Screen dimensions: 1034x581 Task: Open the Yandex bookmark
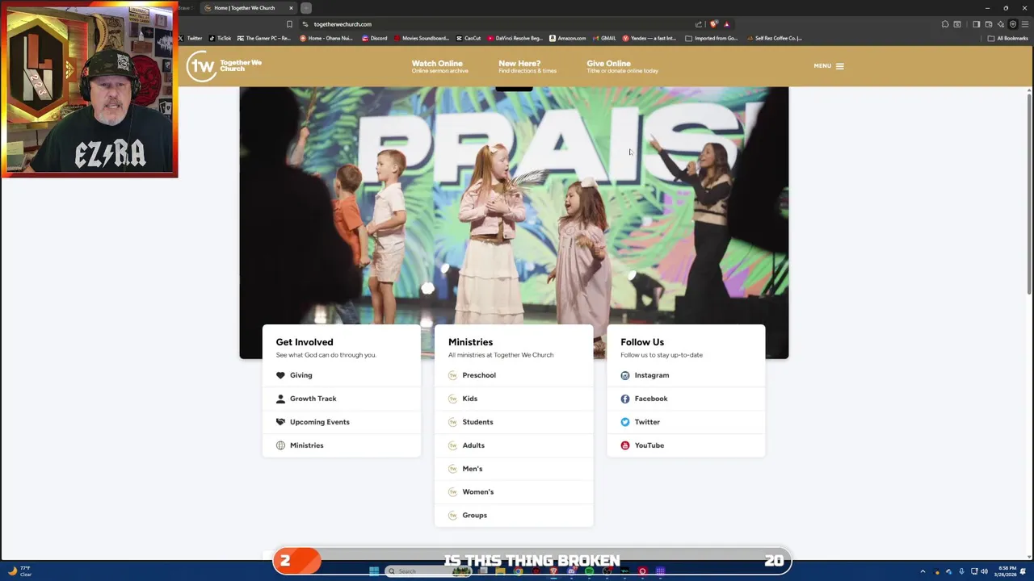point(649,38)
